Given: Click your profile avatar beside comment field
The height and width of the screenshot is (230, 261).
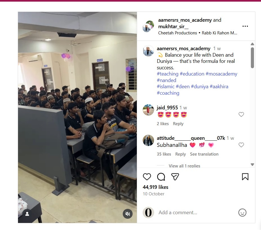Looking at the screenshot, I should [x=148, y=213].
